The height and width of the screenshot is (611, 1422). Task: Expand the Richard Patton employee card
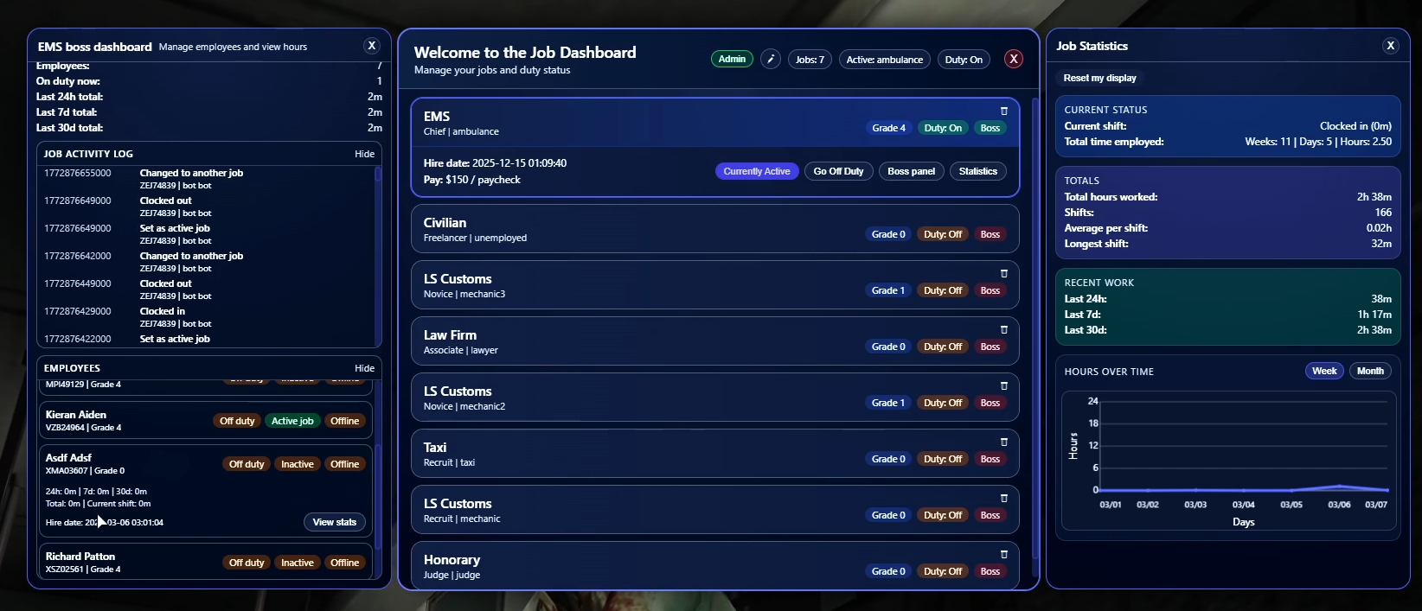205,562
